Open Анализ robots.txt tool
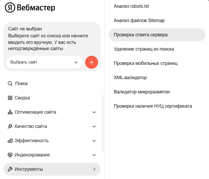 coord(131,6)
